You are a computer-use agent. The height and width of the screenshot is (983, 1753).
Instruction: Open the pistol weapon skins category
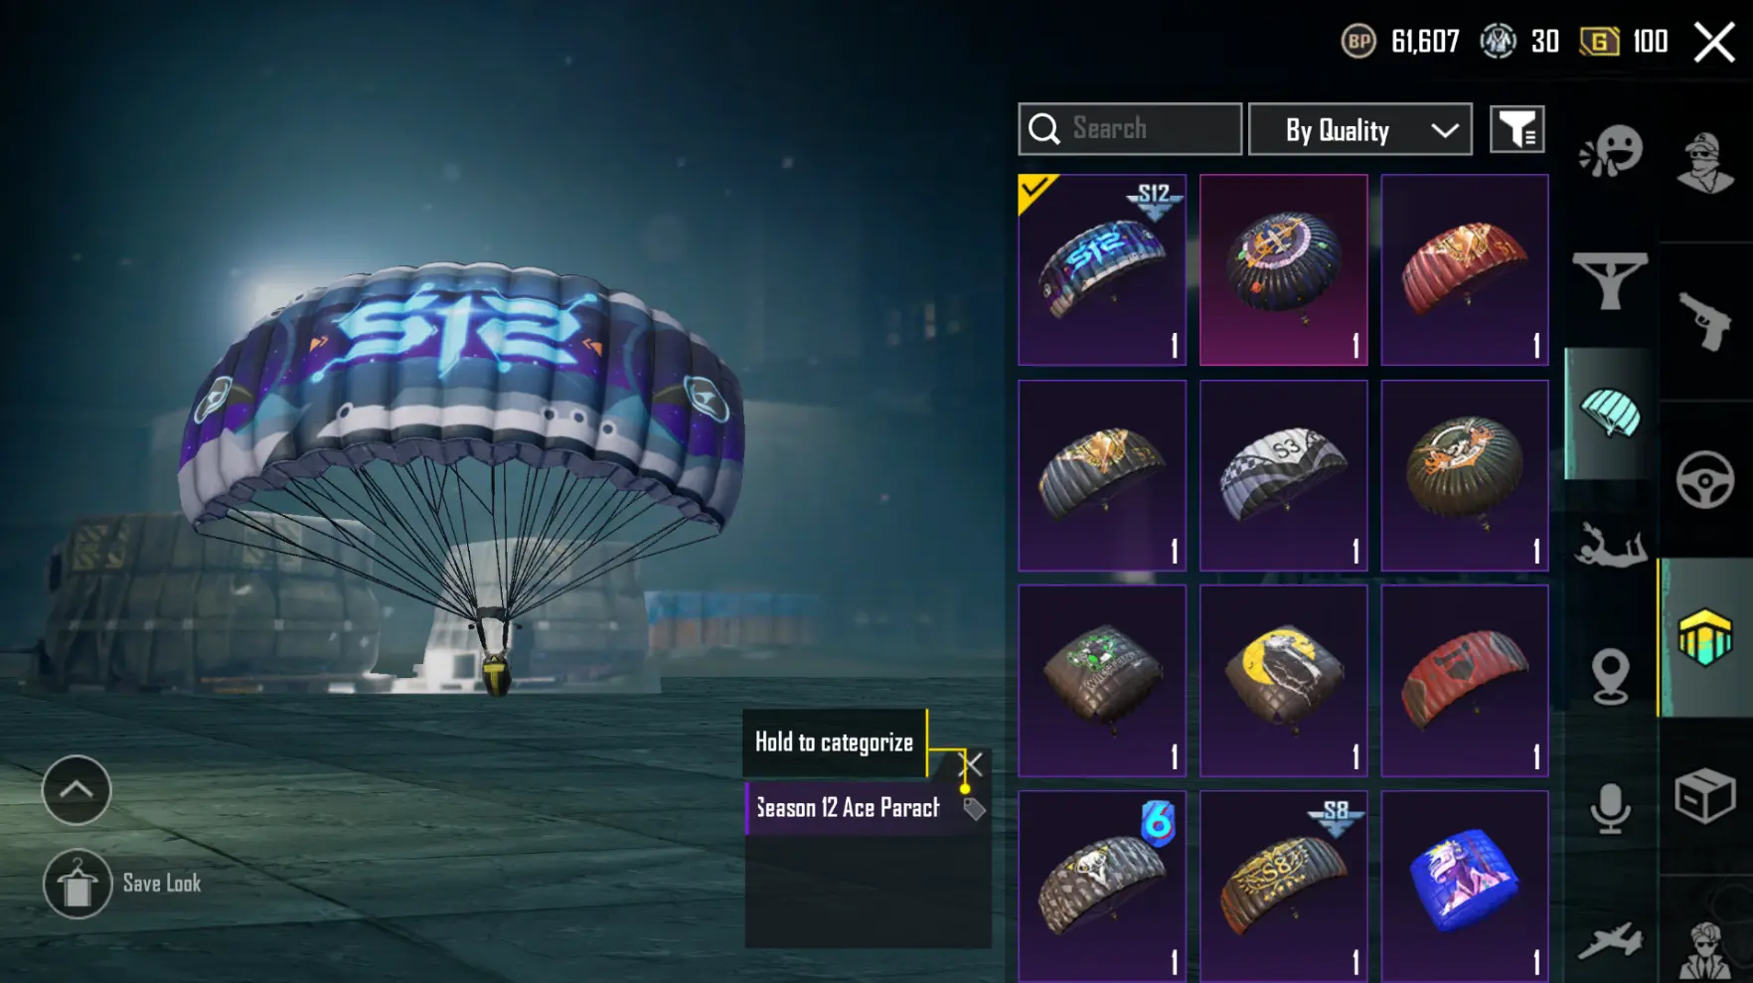[1705, 320]
